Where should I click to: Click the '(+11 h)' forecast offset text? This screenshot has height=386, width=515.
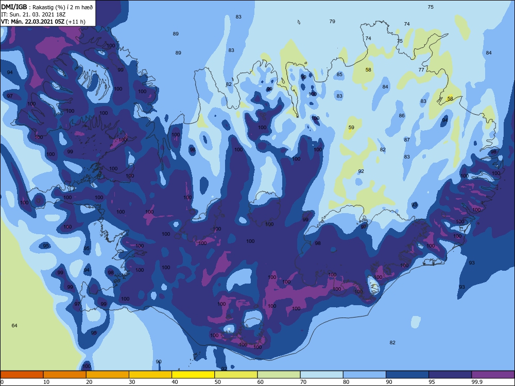(x=76, y=22)
